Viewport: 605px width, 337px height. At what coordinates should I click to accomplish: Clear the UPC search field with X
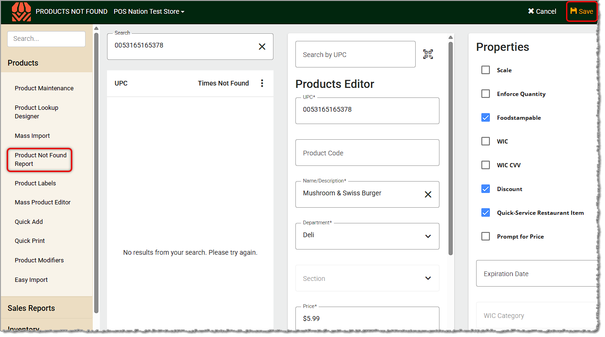[262, 47]
